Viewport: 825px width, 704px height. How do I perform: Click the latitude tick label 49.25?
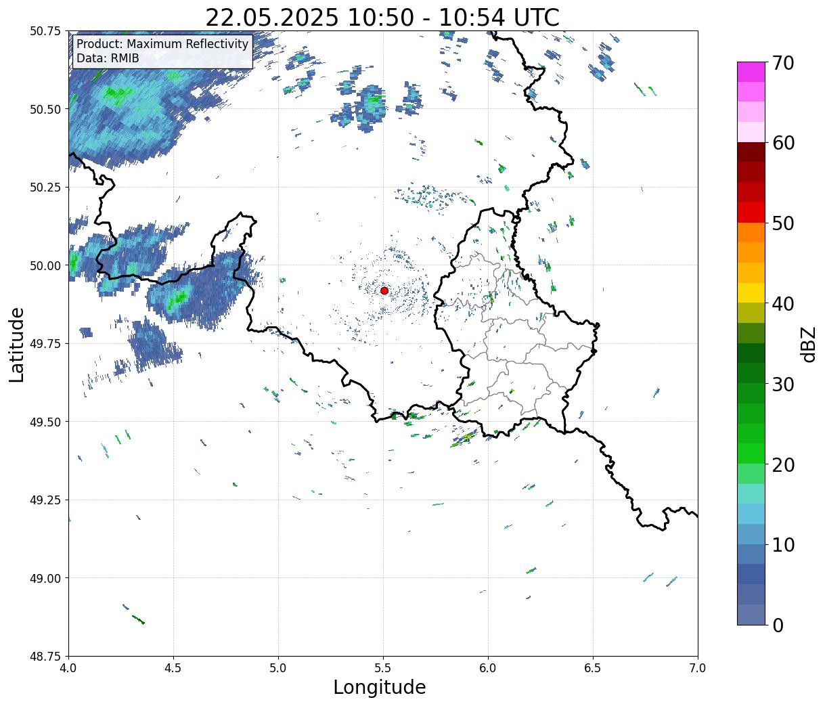pyautogui.click(x=45, y=500)
